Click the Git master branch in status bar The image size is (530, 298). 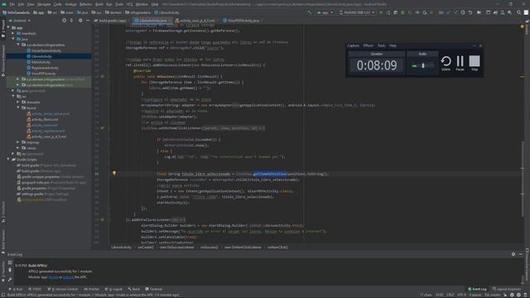[492, 295]
